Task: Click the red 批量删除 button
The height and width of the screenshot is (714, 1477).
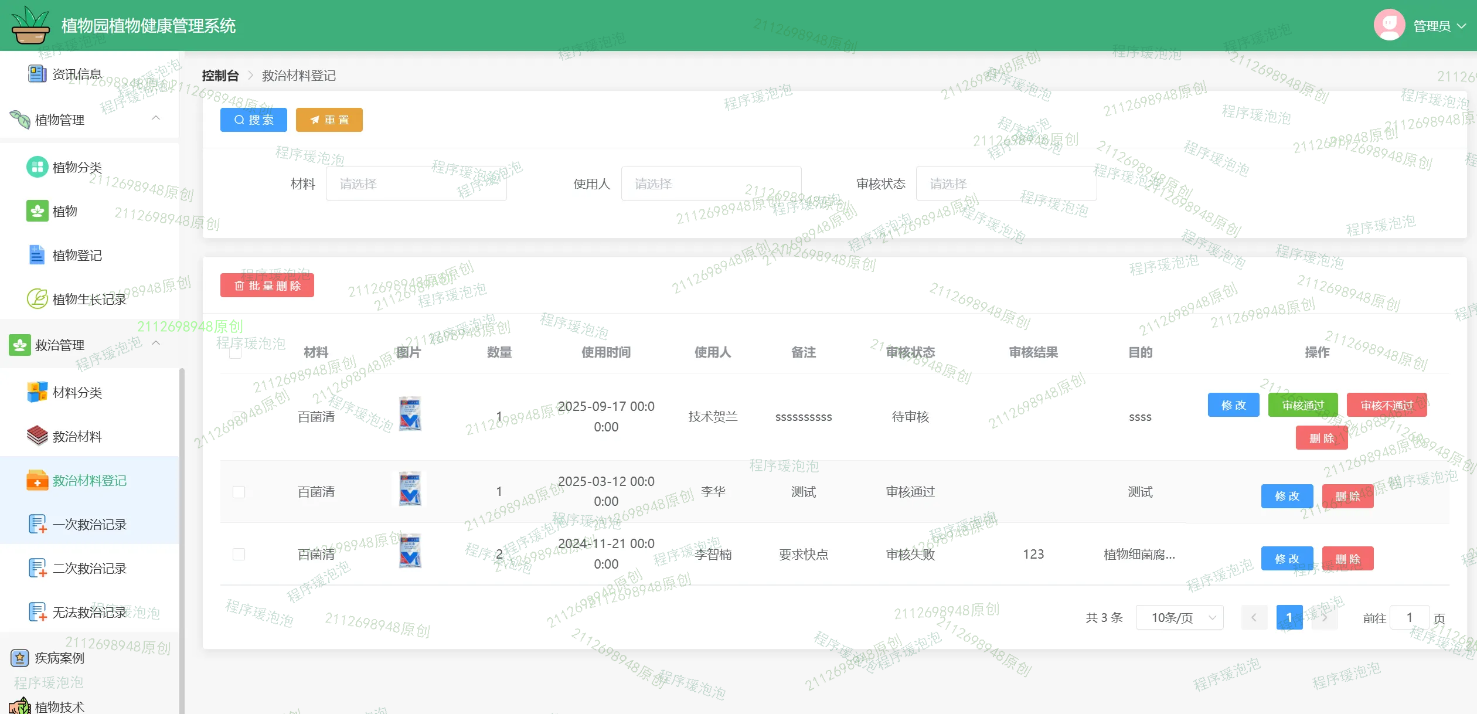Action: click(267, 285)
